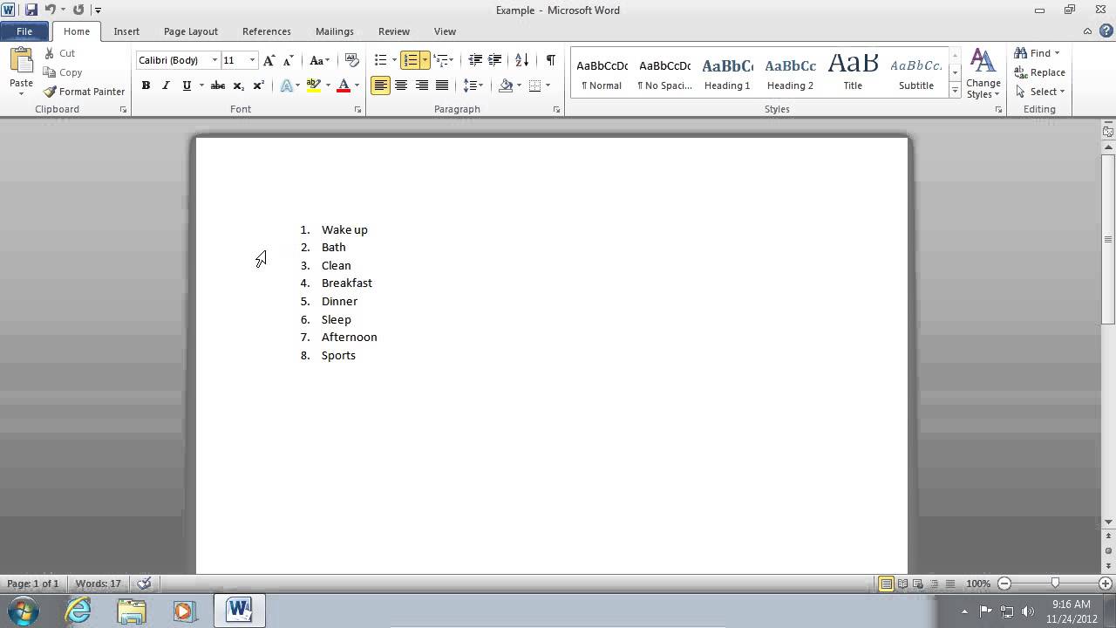Open the File tab
The height and width of the screenshot is (628, 1116).
(24, 31)
